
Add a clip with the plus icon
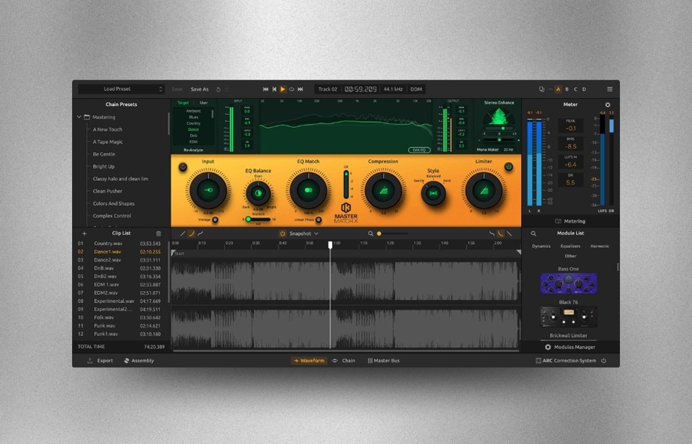(84, 234)
